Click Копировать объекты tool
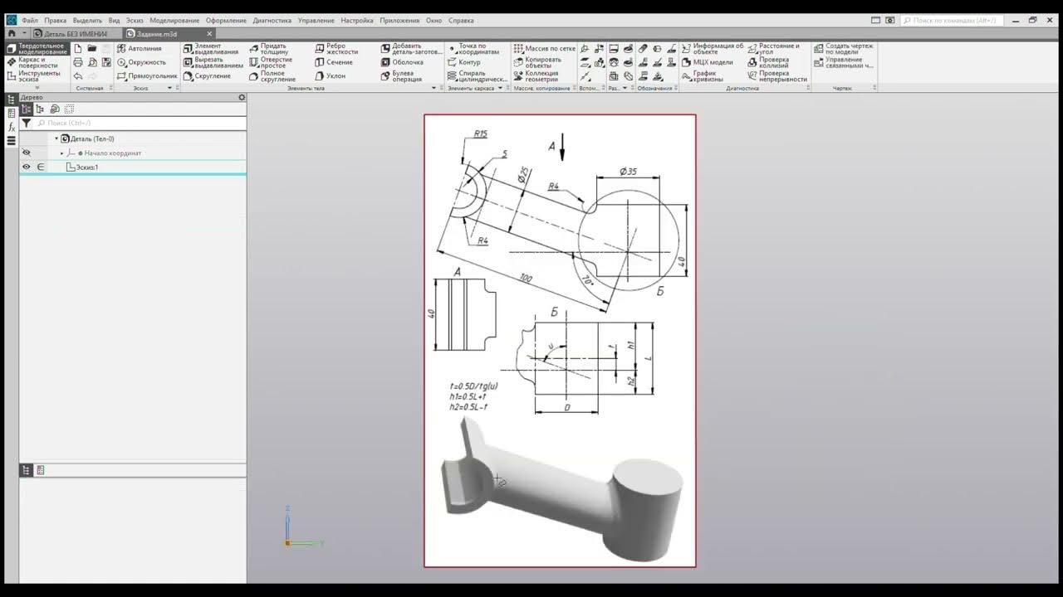 click(x=536, y=62)
